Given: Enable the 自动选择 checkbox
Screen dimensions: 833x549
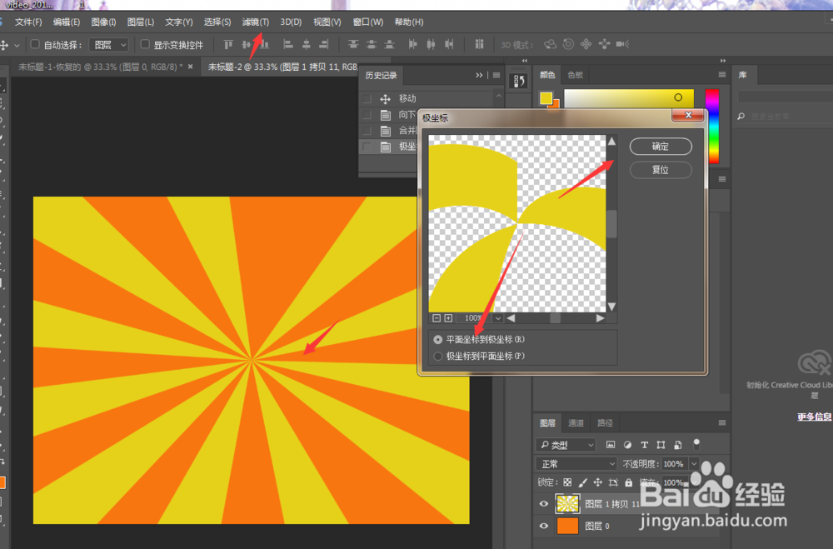Looking at the screenshot, I should click(35, 44).
